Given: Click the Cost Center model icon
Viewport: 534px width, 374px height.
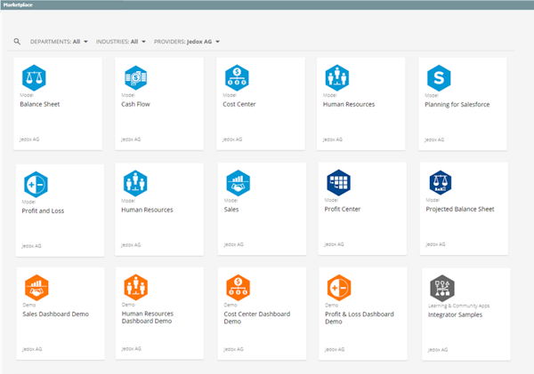Looking at the screenshot, I should tap(237, 77).
